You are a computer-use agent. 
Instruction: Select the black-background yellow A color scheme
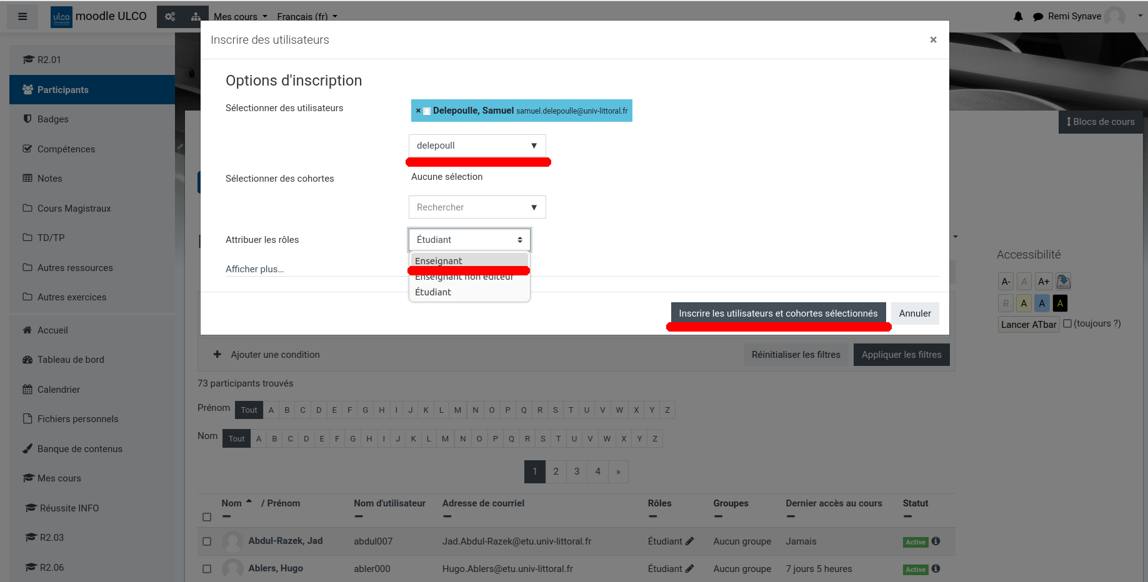point(1060,303)
